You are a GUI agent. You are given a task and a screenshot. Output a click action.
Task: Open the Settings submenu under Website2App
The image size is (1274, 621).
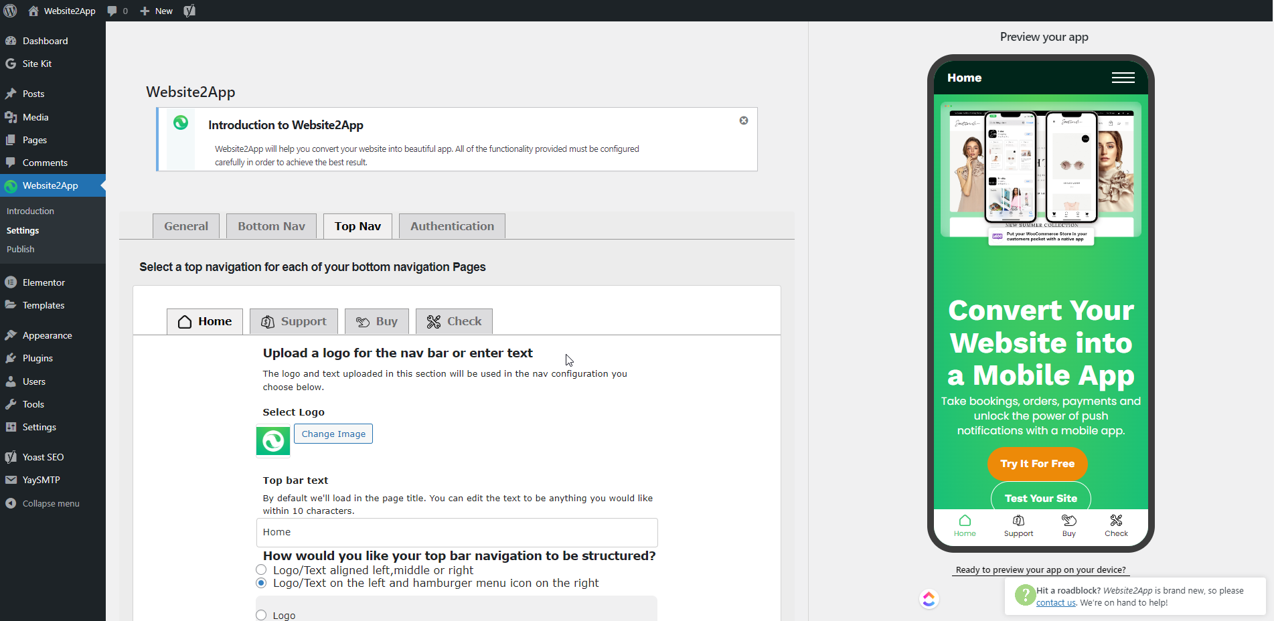pos(23,230)
